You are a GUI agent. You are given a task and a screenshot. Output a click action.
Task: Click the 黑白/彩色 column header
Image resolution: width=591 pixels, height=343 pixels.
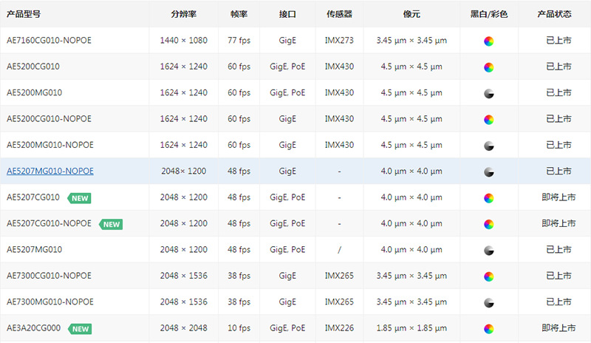click(x=489, y=14)
